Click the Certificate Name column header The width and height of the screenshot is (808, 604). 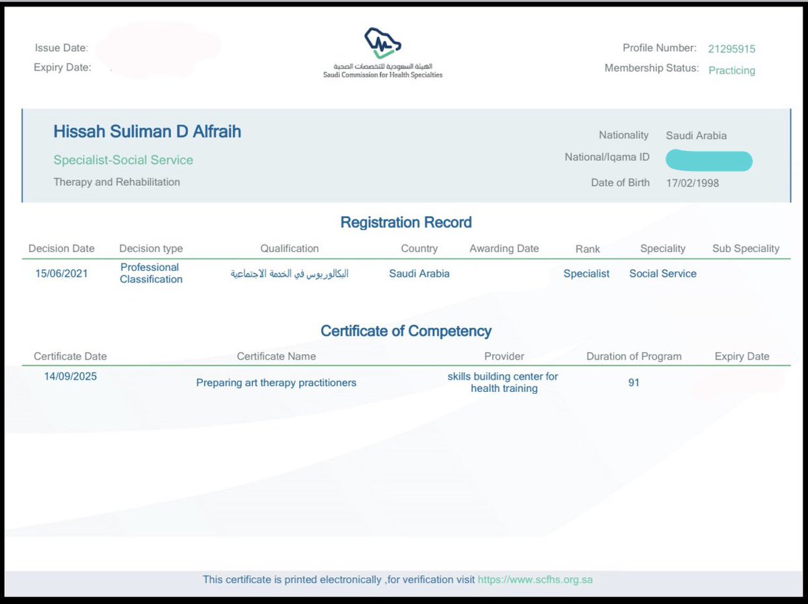tap(276, 356)
